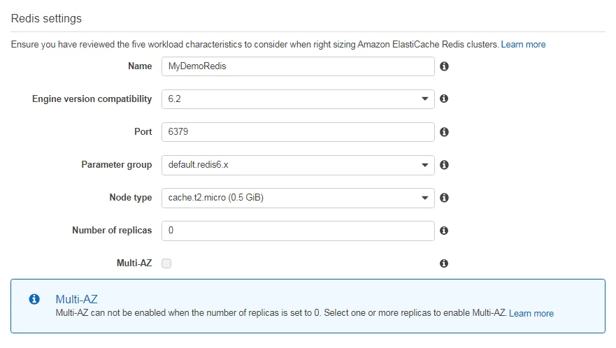
Task: Click the info icon in the Multi-AZ checkbox row
Action: 444,263
